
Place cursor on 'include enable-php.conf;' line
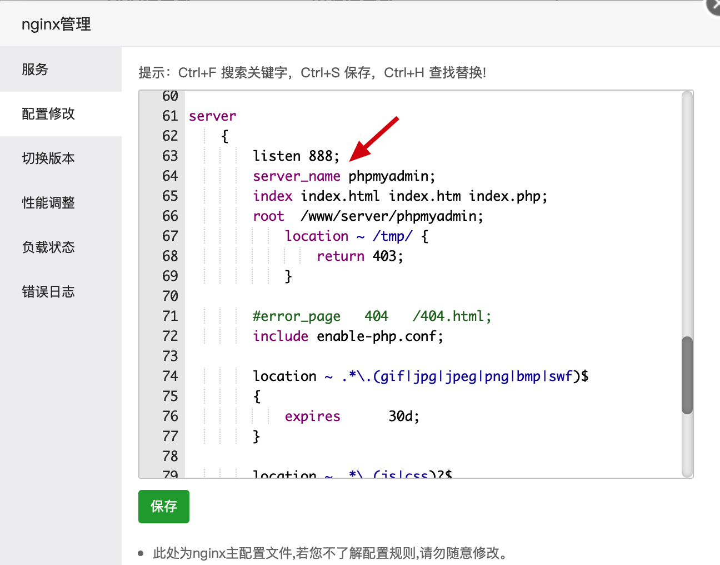(x=348, y=336)
